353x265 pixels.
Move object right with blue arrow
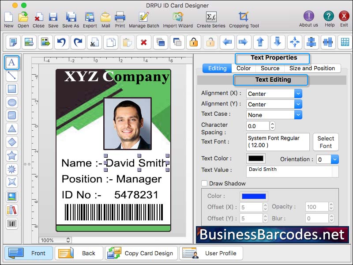[x=244, y=42]
